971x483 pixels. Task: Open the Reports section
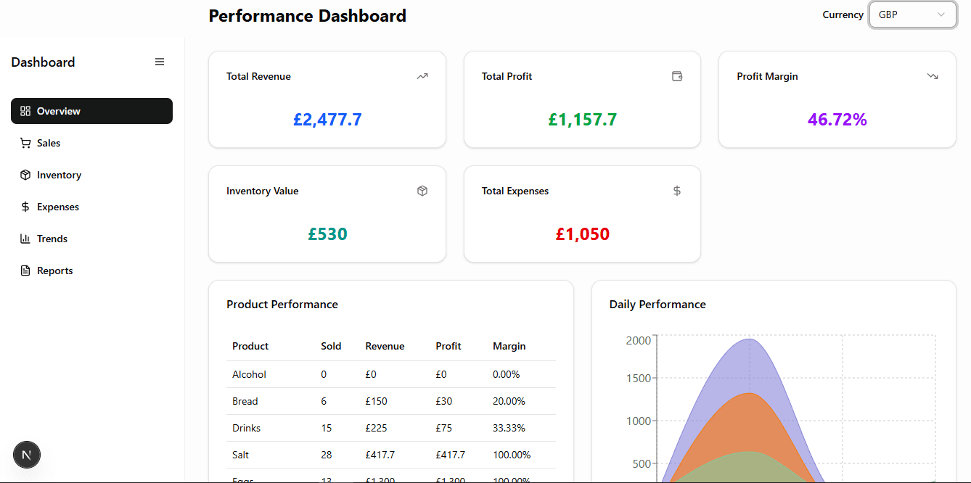coord(54,271)
